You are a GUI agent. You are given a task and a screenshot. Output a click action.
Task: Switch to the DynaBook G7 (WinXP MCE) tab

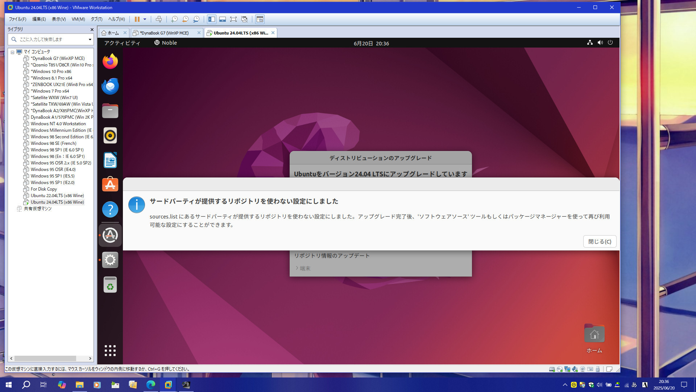164,33
